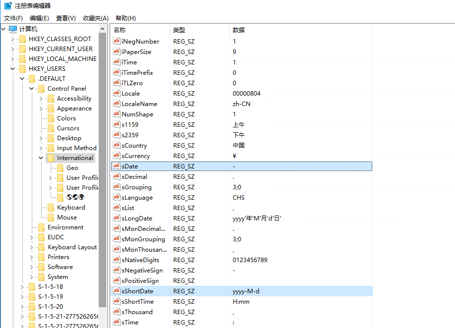
Task: Collapse the HKEY_USERS tree node
Action: [x=12, y=69]
